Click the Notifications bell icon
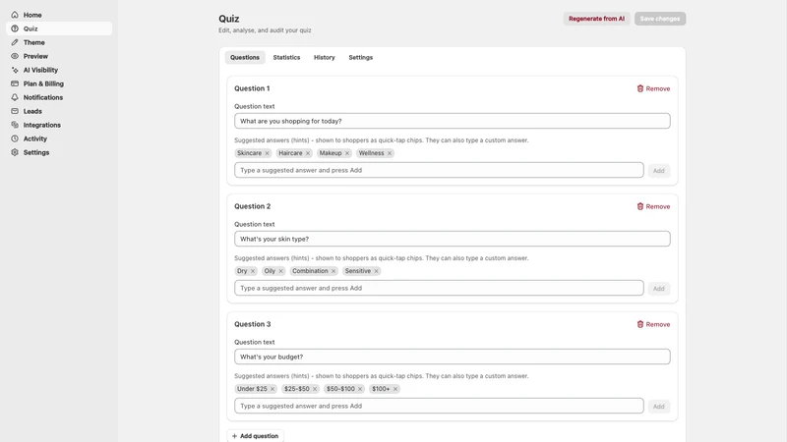 [15, 97]
